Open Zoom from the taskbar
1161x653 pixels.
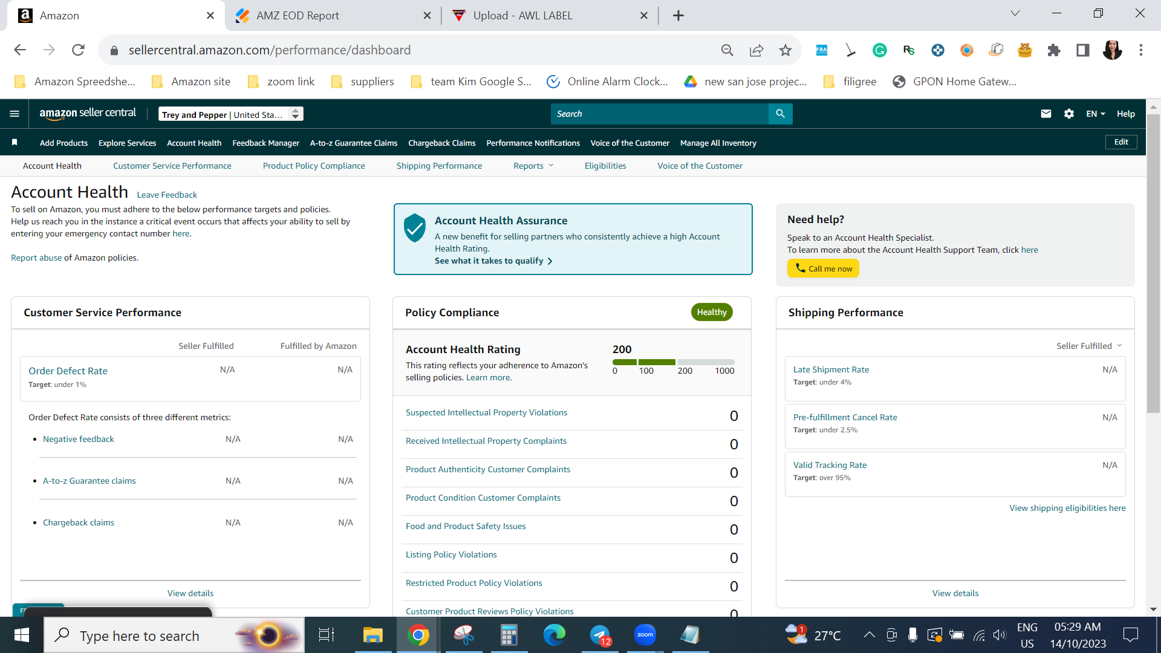pyautogui.click(x=645, y=635)
